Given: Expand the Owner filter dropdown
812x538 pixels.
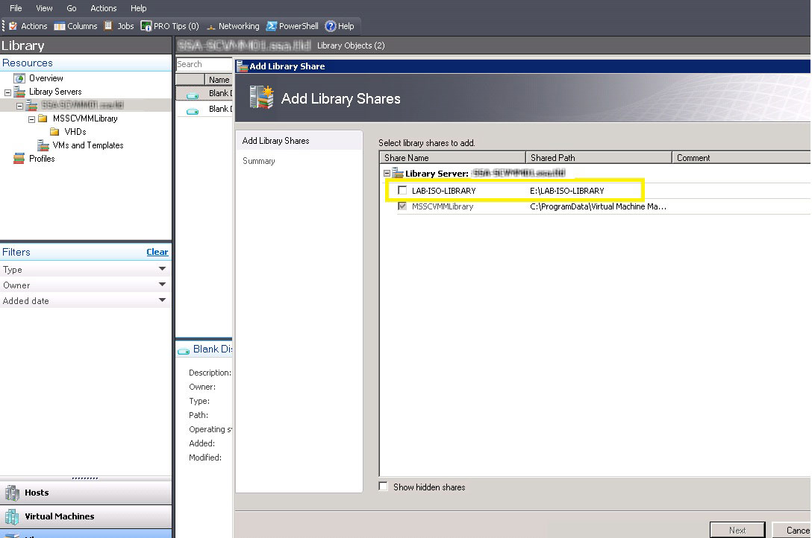Looking at the screenshot, I should click(162, 284).
